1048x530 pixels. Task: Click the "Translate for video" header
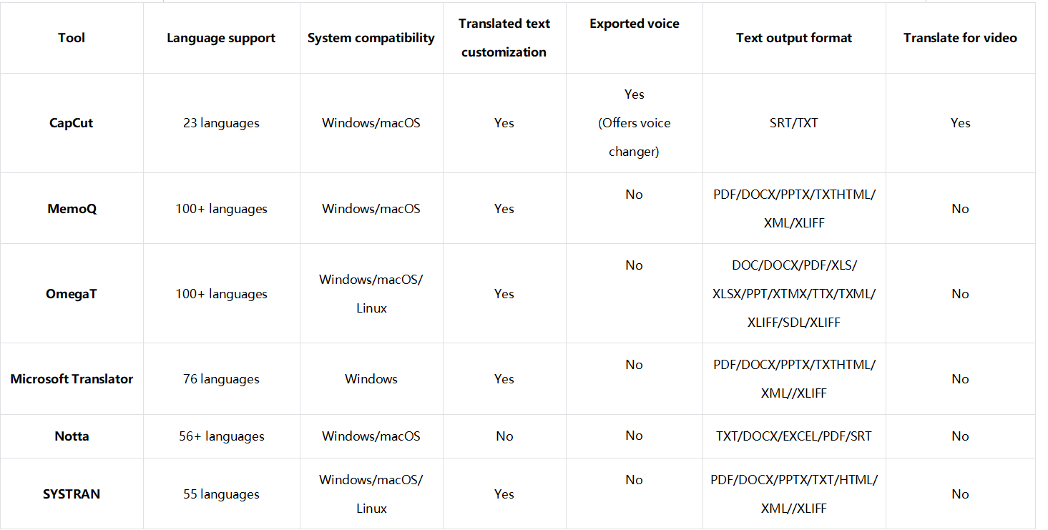coord(960,38)
